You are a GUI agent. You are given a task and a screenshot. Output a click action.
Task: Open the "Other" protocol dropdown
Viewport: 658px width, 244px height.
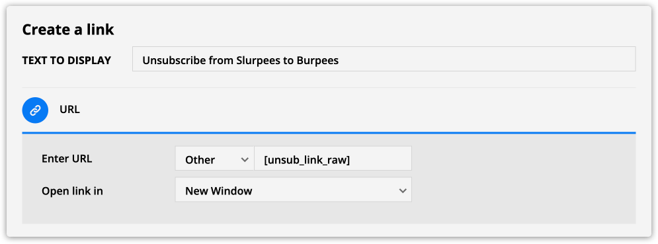[x=214, y=158]
